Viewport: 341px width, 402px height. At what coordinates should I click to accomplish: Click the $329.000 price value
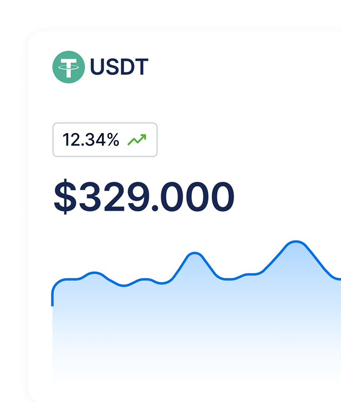pyautogui.click(x=144, y=197)
